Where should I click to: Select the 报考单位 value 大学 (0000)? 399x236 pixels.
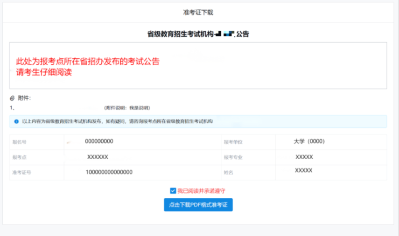pyautogui.click(x=309, y=142)
